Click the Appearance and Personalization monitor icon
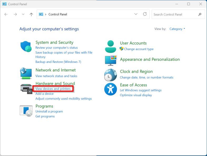 click(x=111, y=60)
